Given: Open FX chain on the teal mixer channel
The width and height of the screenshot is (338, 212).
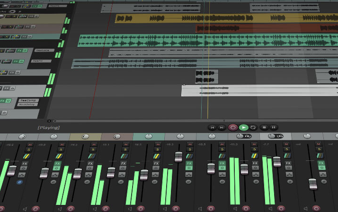Looking at the screenshot, I should click(155, 163).
